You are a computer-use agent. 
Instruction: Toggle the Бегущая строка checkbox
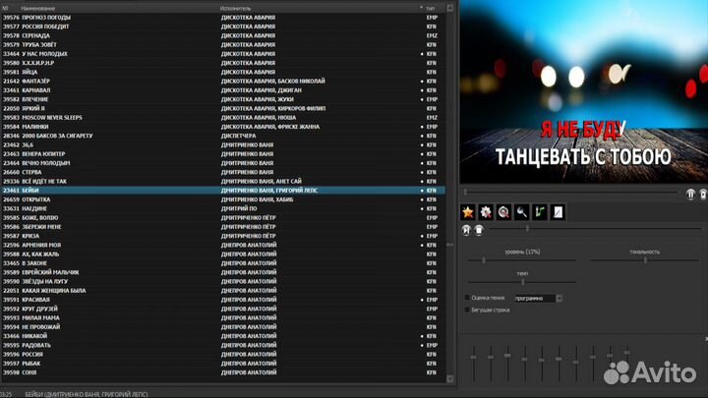click(x=467, y=310)
